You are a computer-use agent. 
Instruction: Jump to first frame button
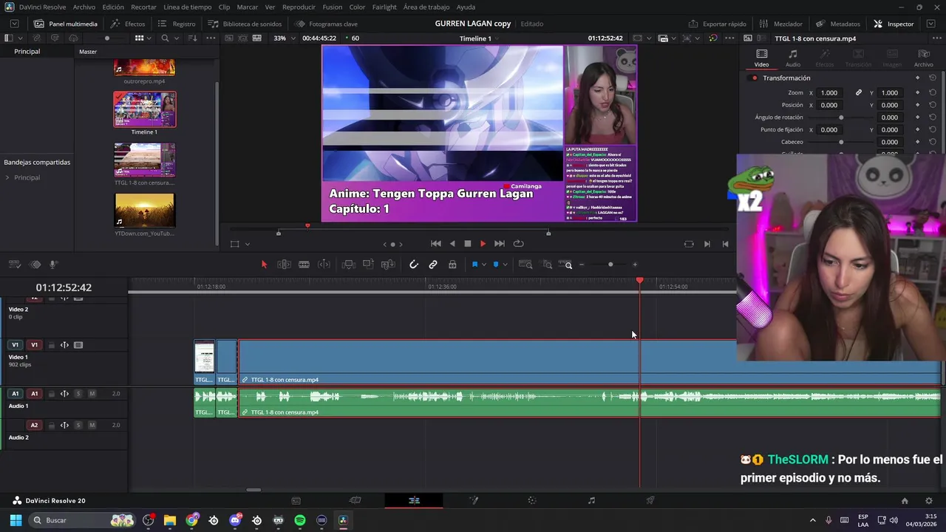click(436, 244)
